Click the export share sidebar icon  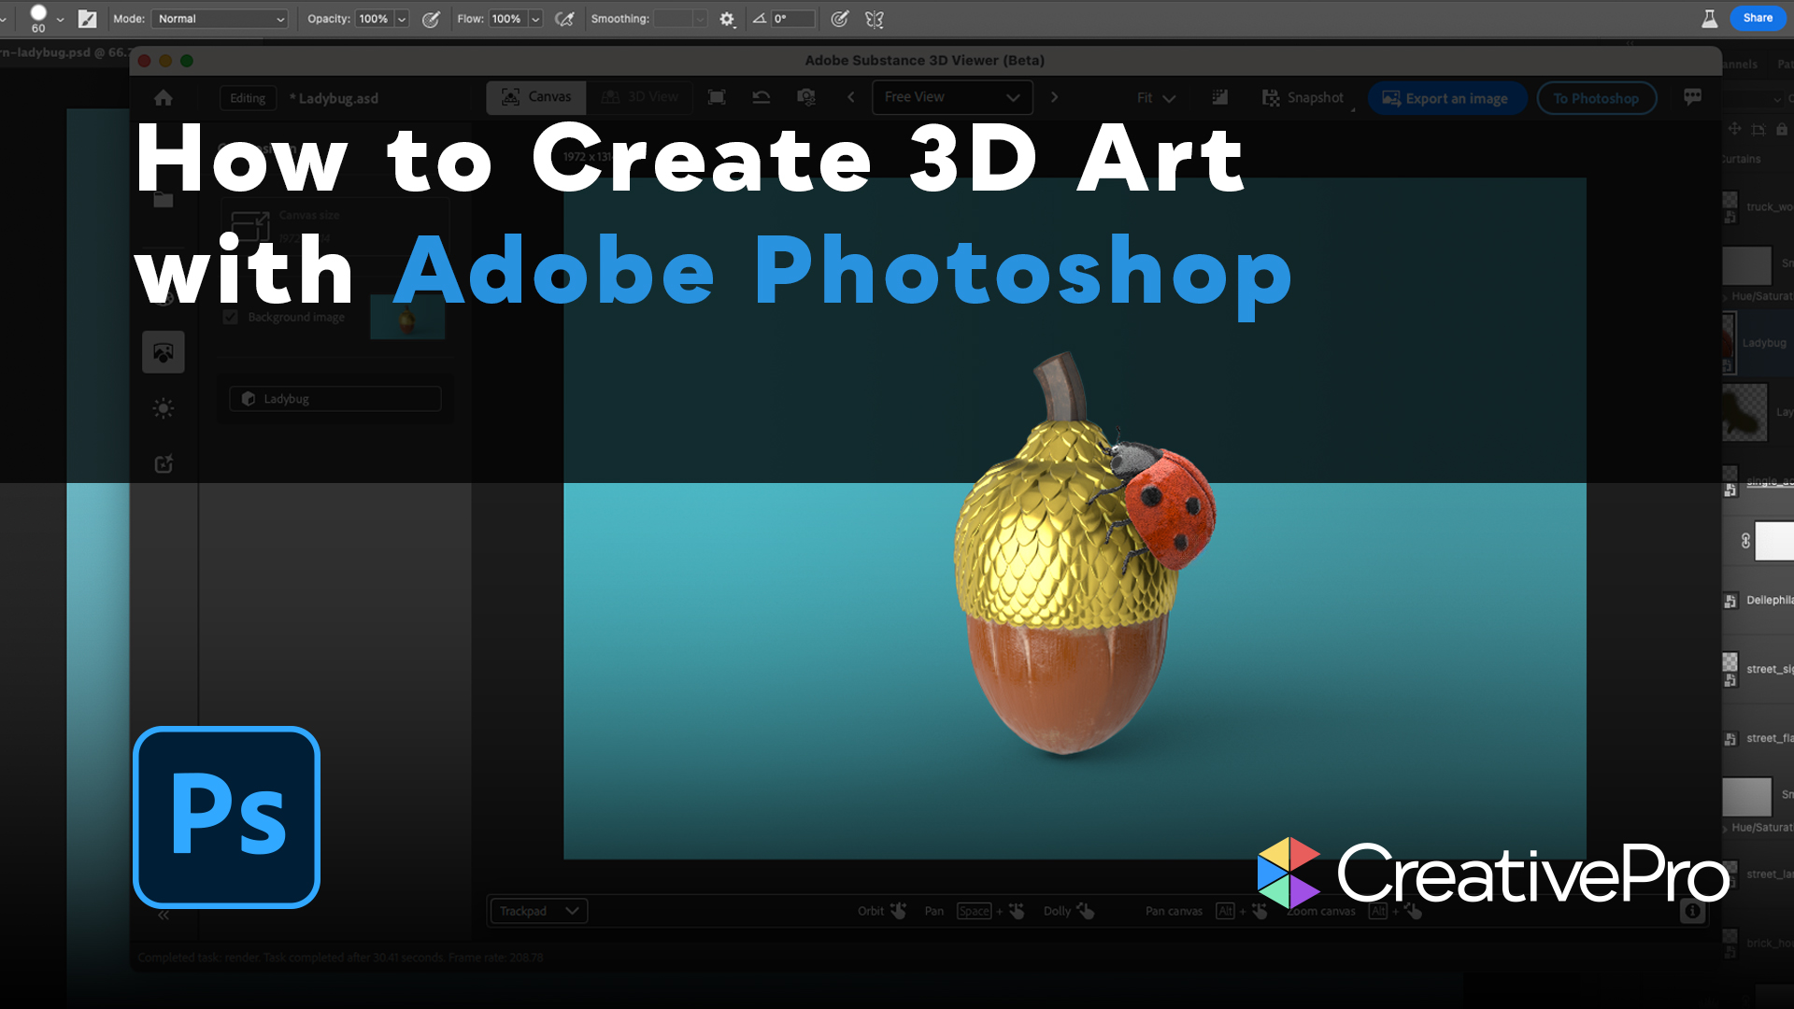tap(164, 464)
